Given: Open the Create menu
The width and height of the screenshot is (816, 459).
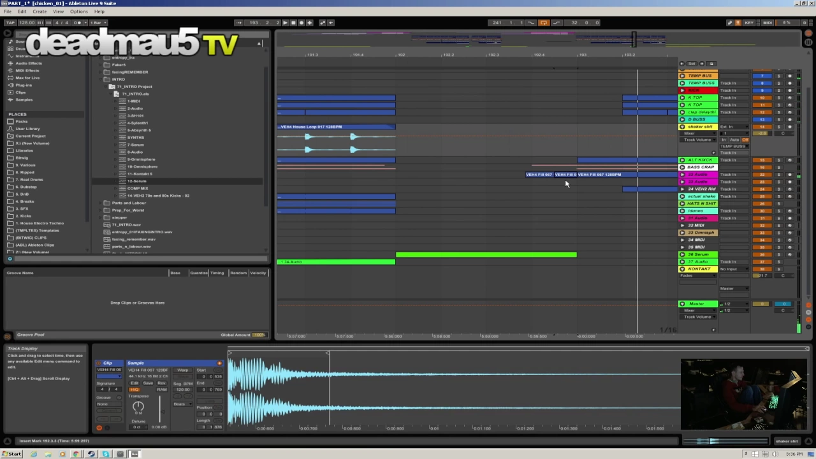Looking at the screenshot, I should pos(40,11).
